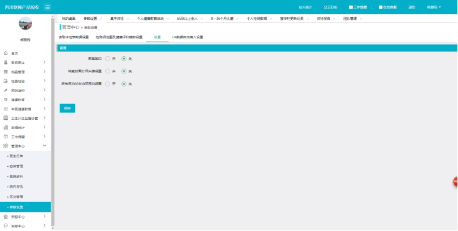Switch to the 集中体检 tab
Image resolution: width=458 pixels, height=231 pixels.
117,19
